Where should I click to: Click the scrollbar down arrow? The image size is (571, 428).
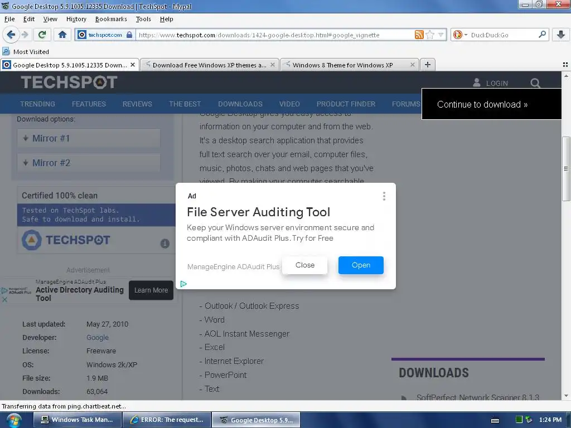click(566, 396)
